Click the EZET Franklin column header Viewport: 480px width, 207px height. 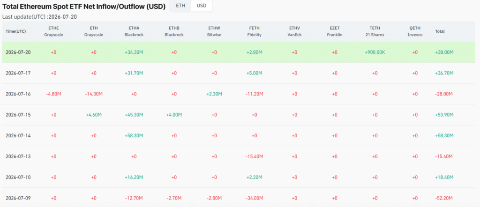click(334, 31)
